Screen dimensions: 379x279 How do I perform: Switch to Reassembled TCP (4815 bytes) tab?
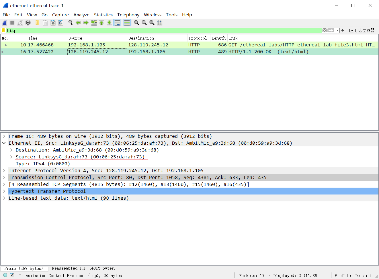click(84, 268)
